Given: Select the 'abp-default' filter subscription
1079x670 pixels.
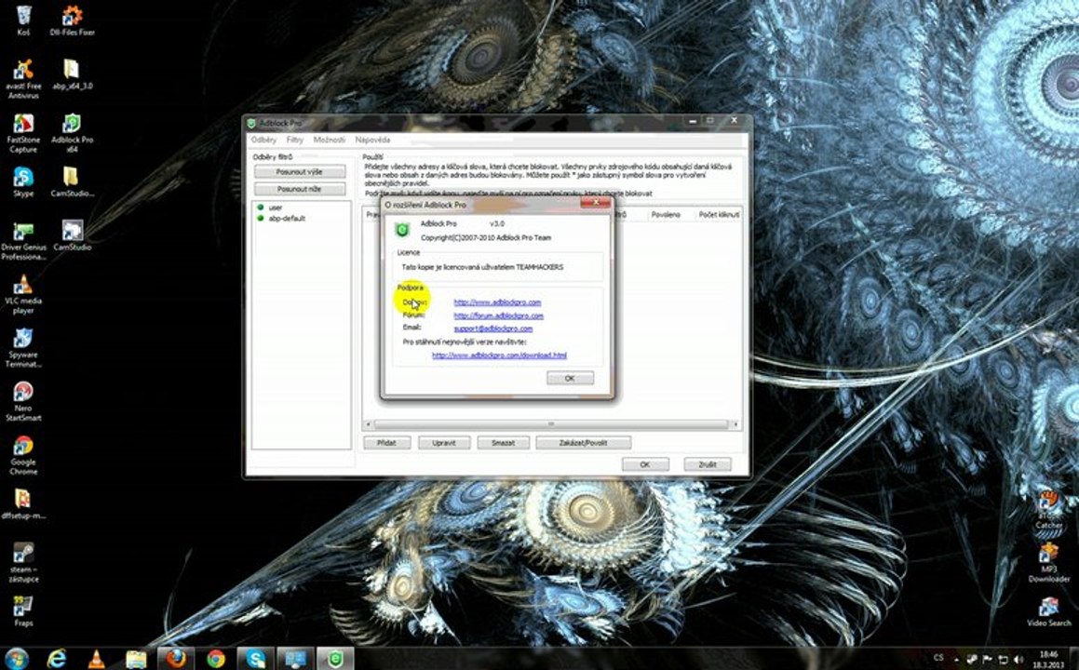Looking at the screenshot, I should point(287,218).
